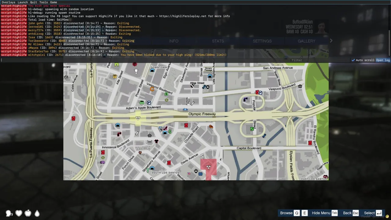Select the crown blip in the red zone
Viewport: 391px width, 220px height.
(x=208, y=167)
